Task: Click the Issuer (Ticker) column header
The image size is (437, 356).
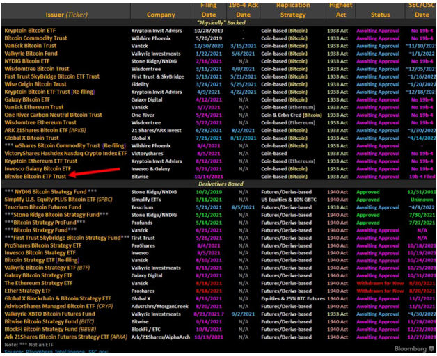Action: point(66,15)
